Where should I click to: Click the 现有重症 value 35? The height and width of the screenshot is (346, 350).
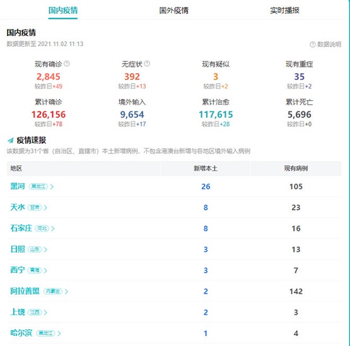pos(300,76)
